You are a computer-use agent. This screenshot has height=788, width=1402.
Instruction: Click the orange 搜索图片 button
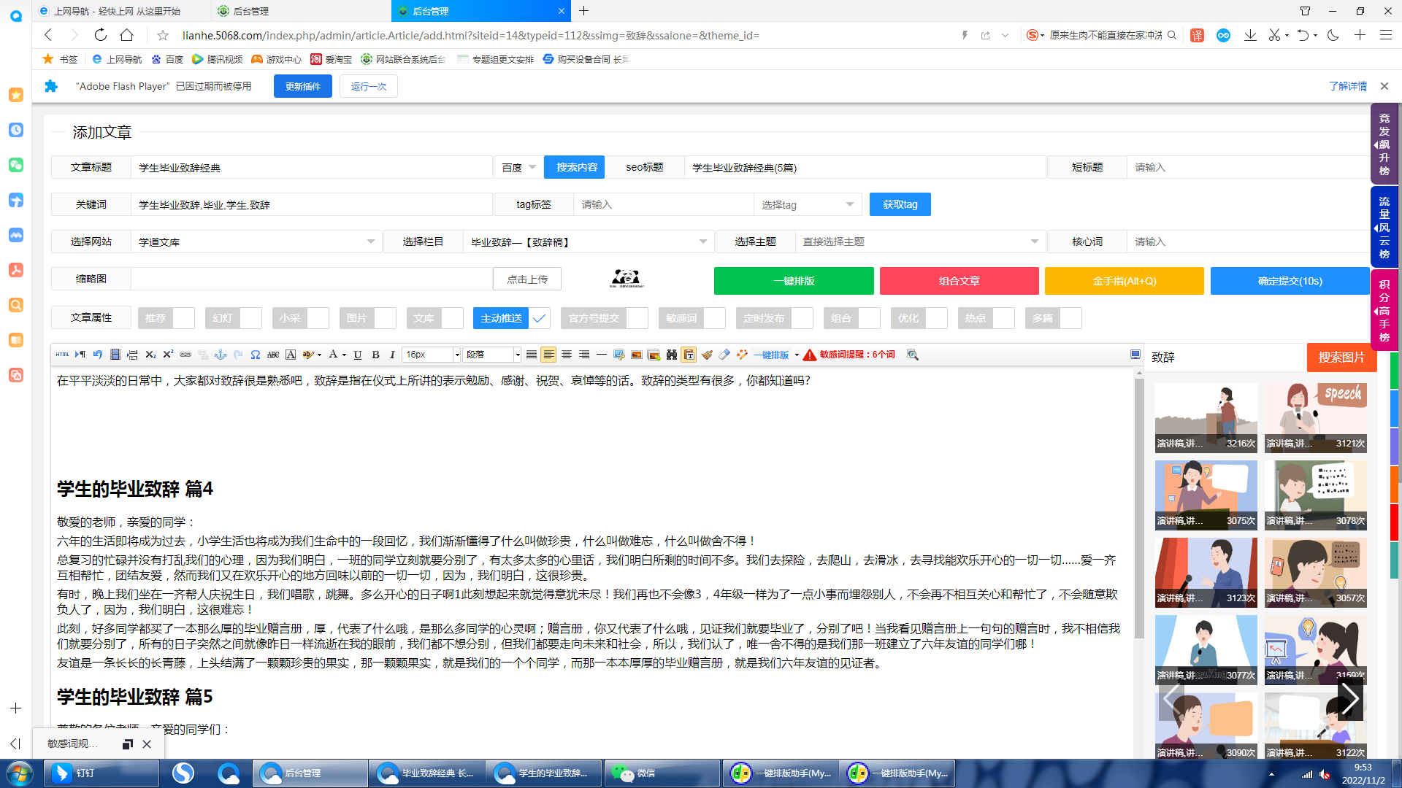point(1341,358)
